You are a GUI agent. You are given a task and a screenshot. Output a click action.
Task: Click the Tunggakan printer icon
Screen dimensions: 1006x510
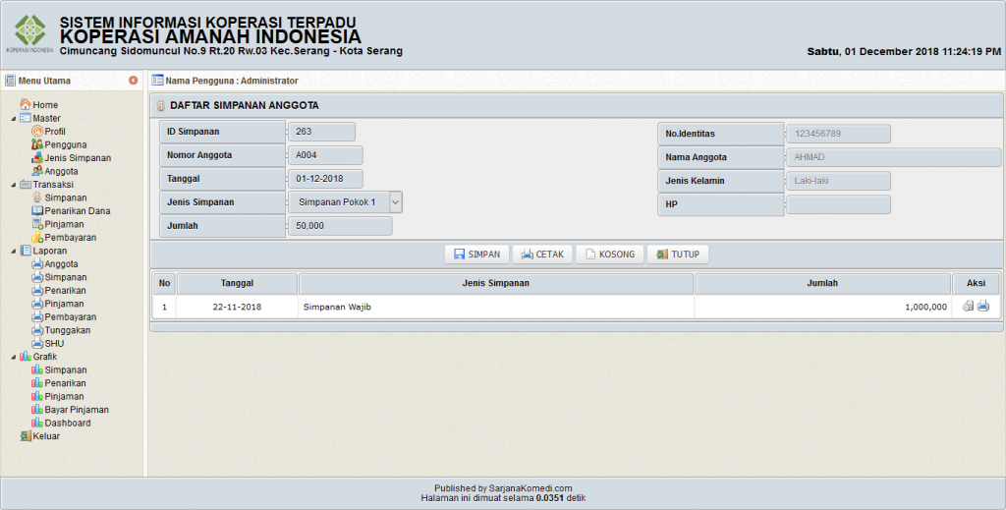tap(37, 330)
